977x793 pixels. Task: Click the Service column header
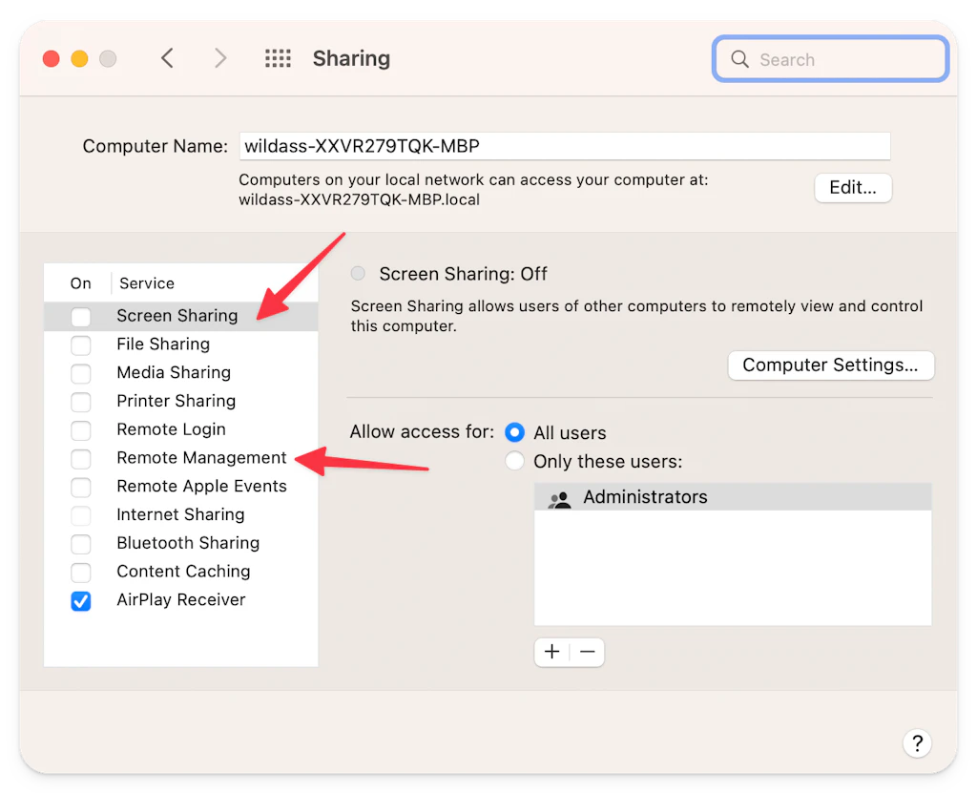147,283
